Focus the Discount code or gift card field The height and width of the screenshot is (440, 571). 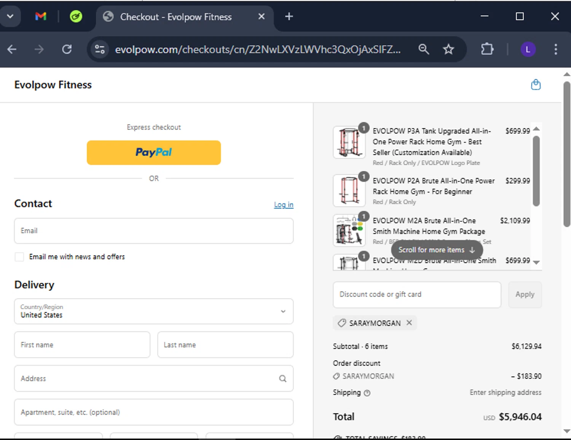[x=417, y=295]
